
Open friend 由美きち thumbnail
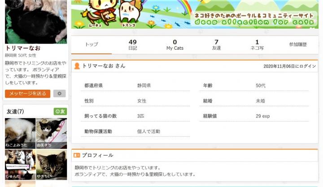52,133
